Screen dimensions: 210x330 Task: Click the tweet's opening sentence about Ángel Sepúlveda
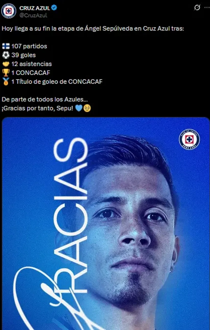(x=92, y=29)
